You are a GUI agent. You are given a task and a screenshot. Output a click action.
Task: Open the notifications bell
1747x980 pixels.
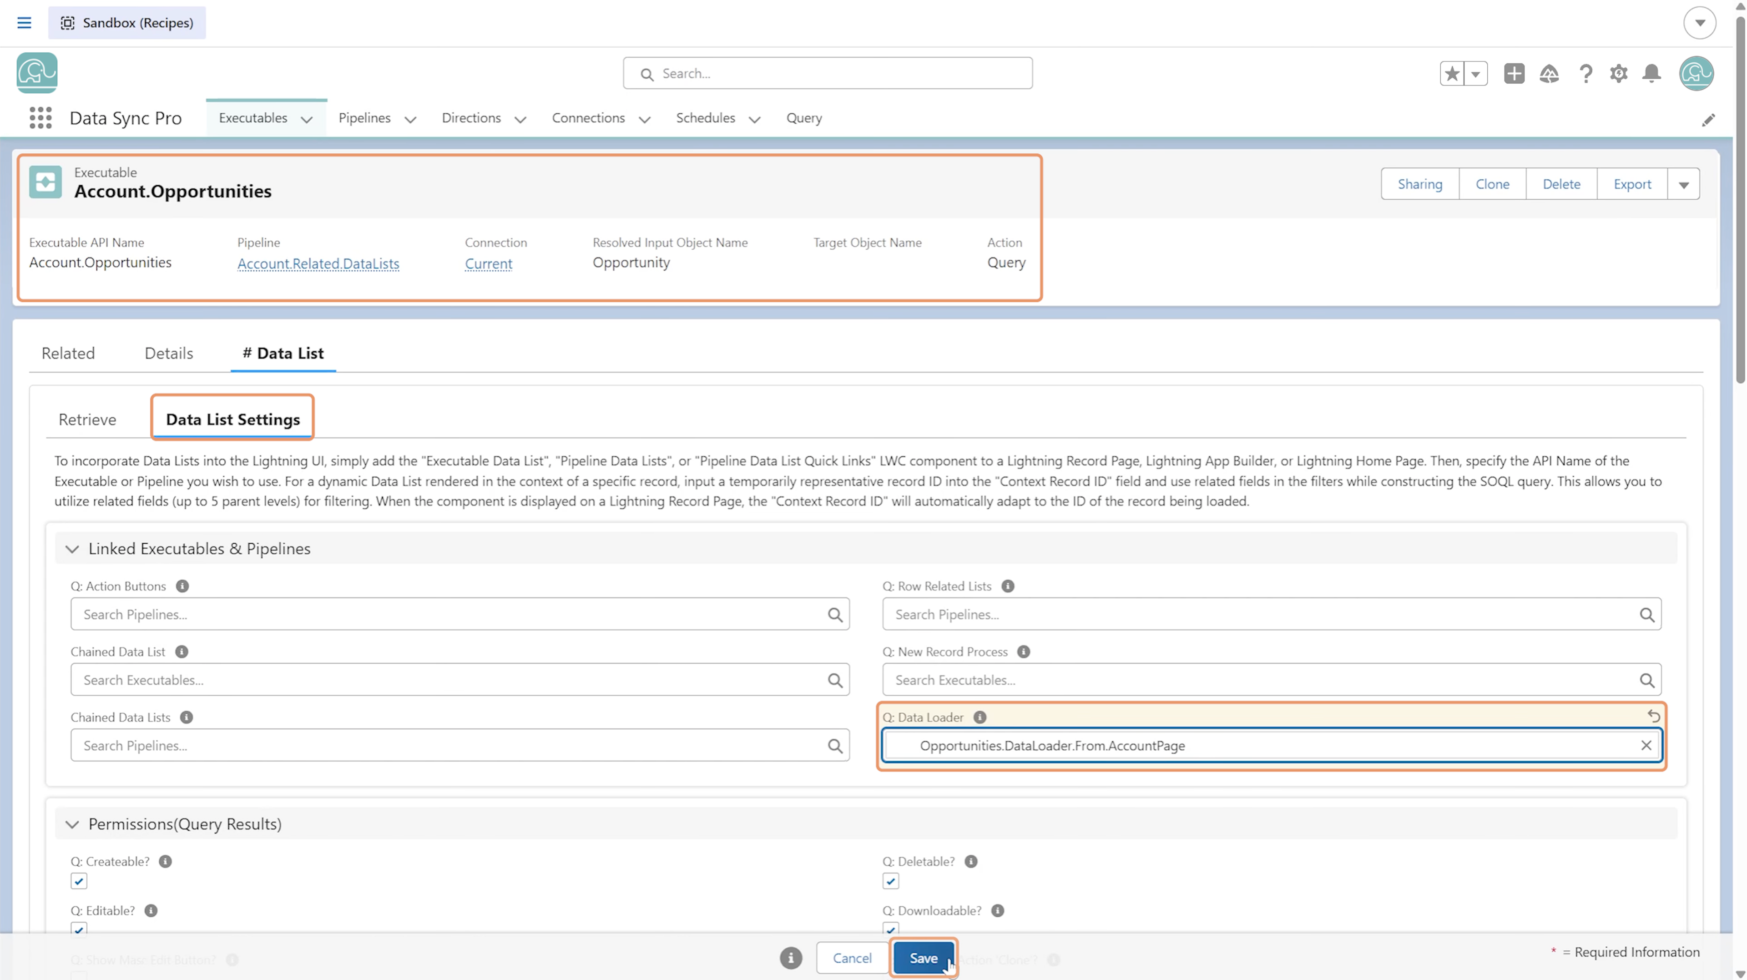(1652, 73)
